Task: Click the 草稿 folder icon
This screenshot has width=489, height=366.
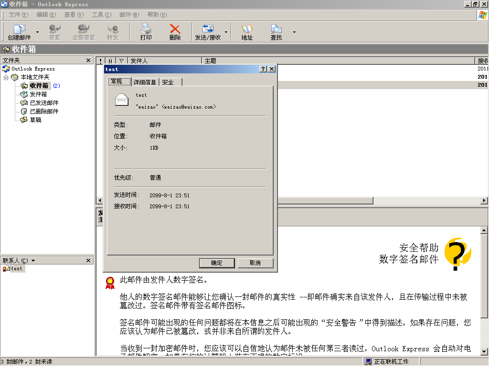Action: click(24, 120)
